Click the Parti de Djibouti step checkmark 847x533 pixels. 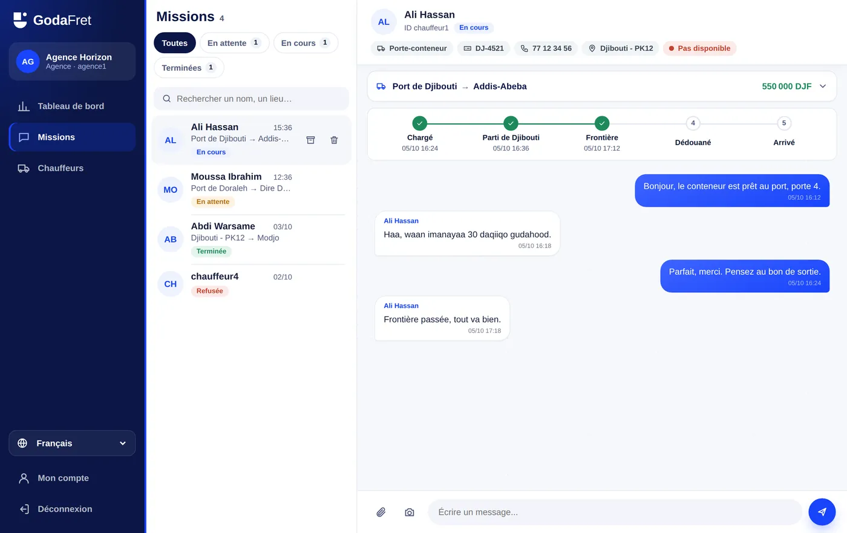pyautogui.click(x=511, y=123)
